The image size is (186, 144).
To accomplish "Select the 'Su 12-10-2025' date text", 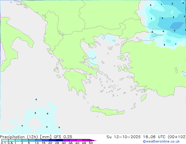I will [x=124, y=137].
